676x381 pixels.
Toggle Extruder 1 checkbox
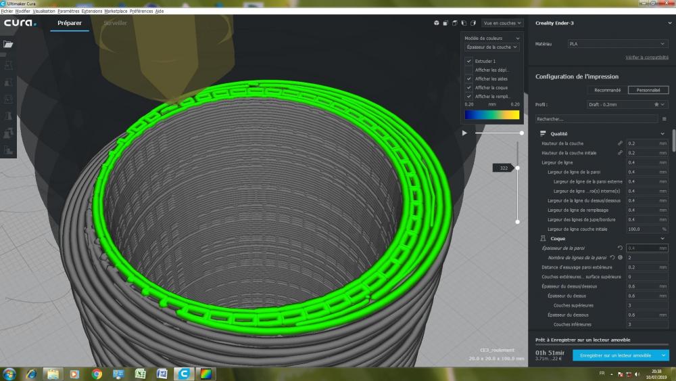468,61
